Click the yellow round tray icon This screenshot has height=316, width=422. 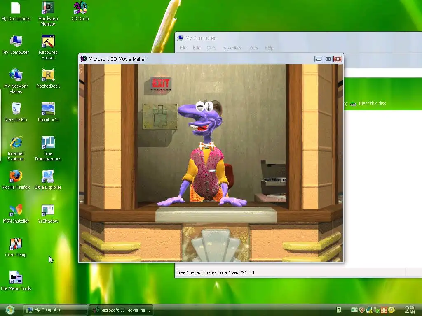[x=392, y=310]
